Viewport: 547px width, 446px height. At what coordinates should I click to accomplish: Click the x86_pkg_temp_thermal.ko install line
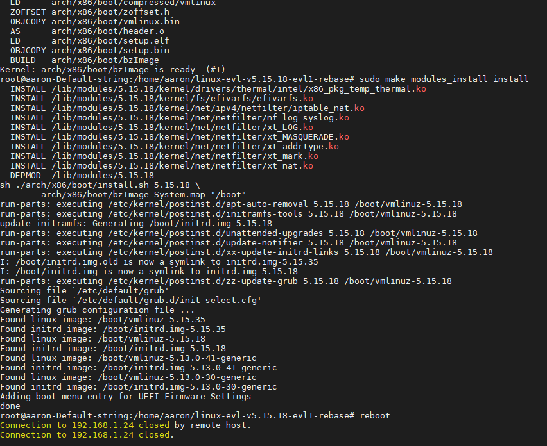pyautogui.click(x=218, y=89)
